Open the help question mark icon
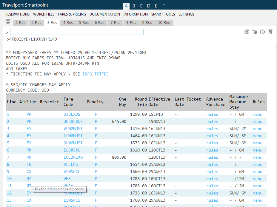 click(x=262, y=32)
